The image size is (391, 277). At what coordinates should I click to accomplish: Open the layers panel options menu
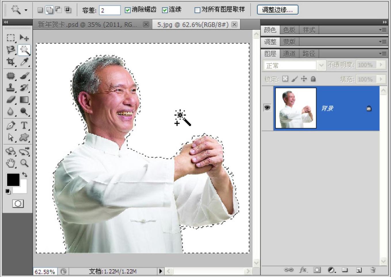(x=382, y=53)
